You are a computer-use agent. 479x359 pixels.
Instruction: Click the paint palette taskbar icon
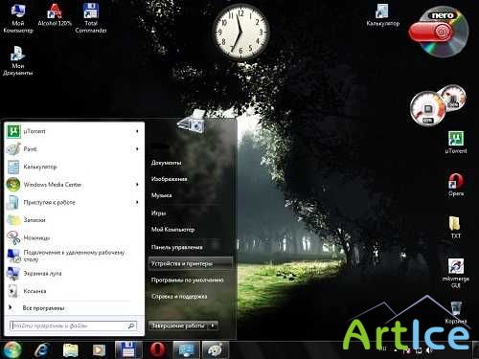(216, 349)
